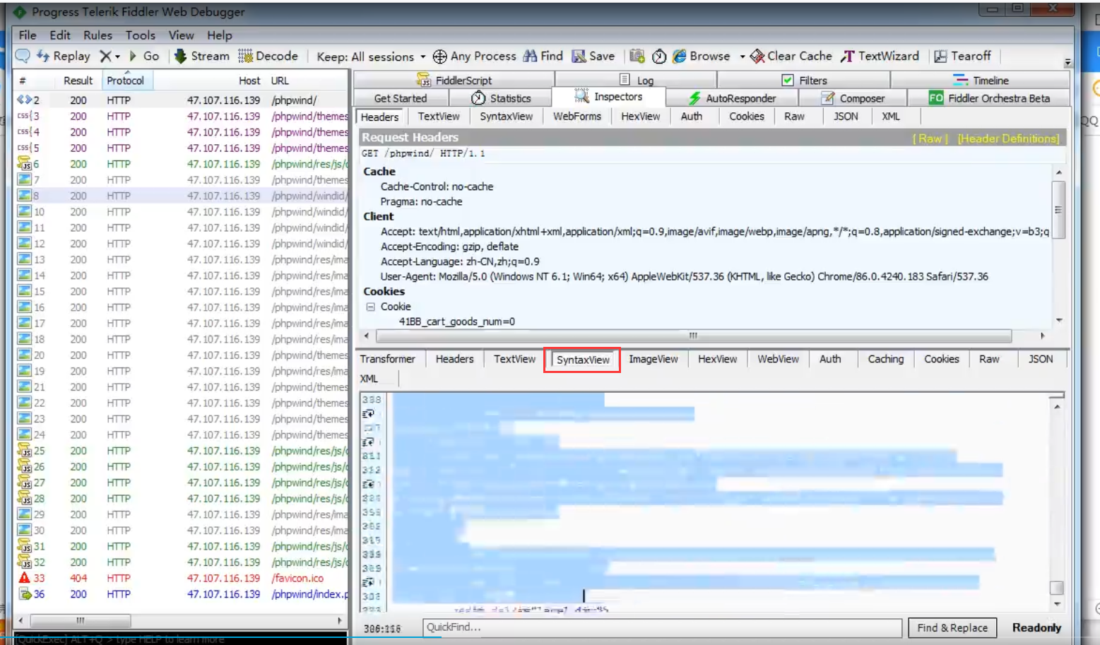This screenshot has width=1100, height=645.
Task: Open the File menu
Action: pyautogui.click(x=28, y=35)
